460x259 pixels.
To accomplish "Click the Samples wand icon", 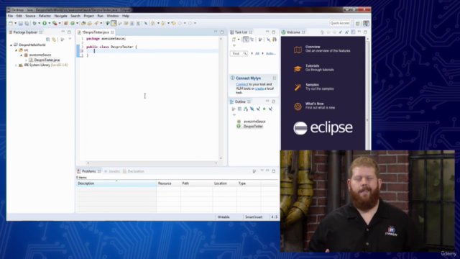I will 298,87.
